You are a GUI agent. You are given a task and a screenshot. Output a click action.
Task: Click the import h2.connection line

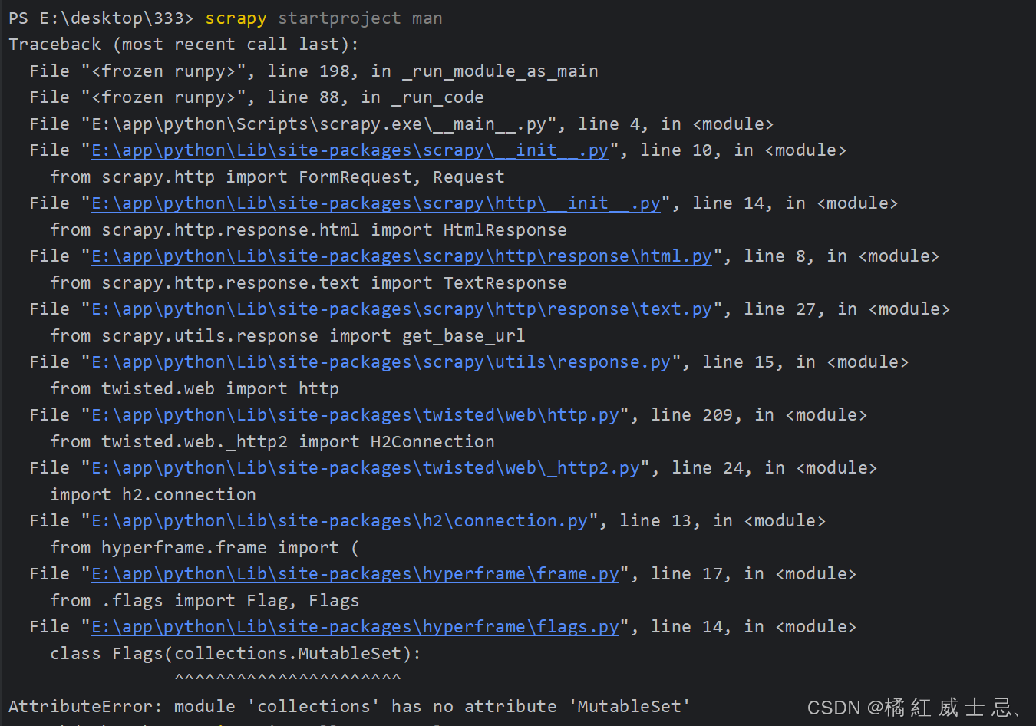pos(153,494)
